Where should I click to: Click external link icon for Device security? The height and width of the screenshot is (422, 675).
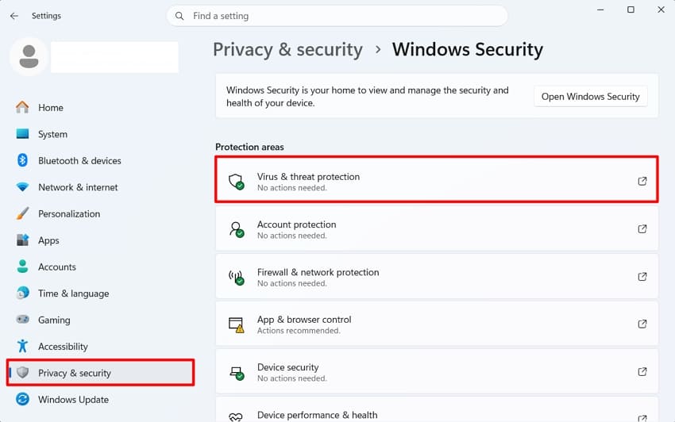[x=642, y=372]
